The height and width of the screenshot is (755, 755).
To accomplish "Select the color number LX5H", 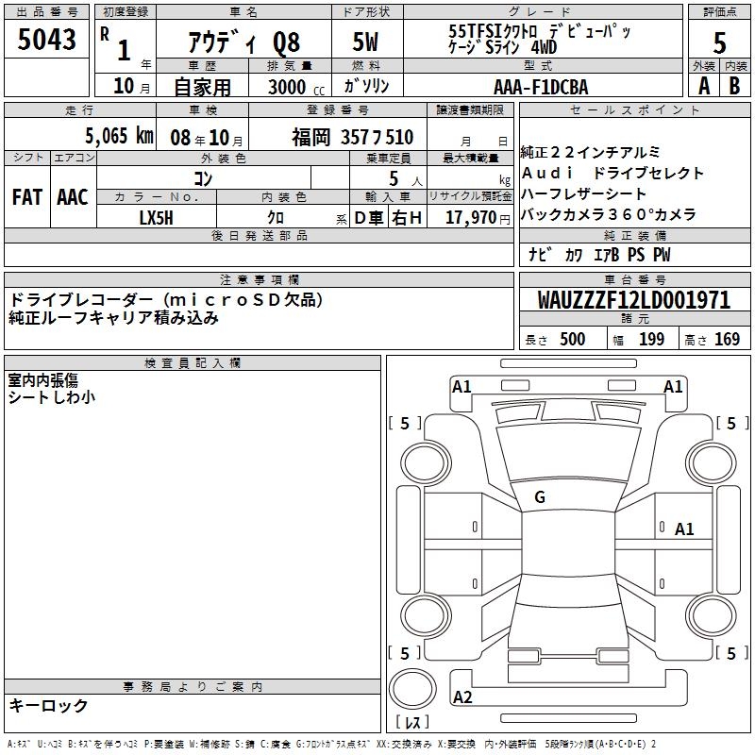I will pyautogui.click(x=157, y=217).
